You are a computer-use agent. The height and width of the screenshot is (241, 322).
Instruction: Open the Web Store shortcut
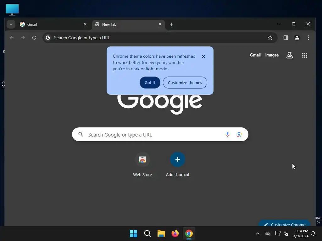142,164
